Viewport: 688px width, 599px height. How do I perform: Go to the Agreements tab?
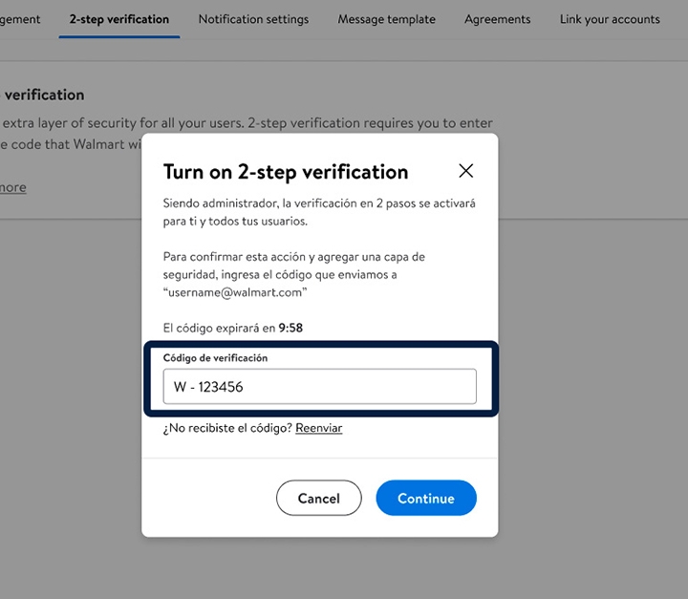point(497,19)
